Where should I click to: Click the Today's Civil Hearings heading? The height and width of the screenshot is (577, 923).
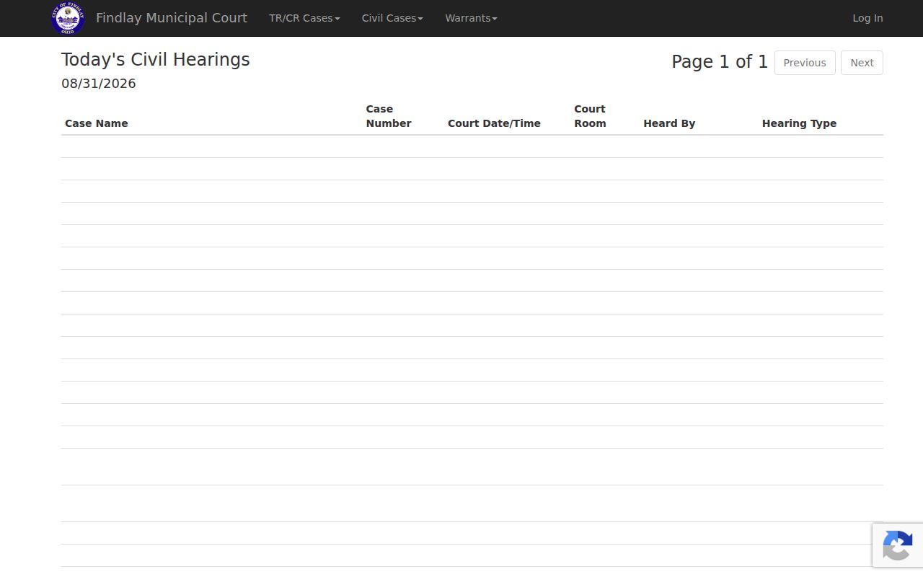[x=156, y=60]
